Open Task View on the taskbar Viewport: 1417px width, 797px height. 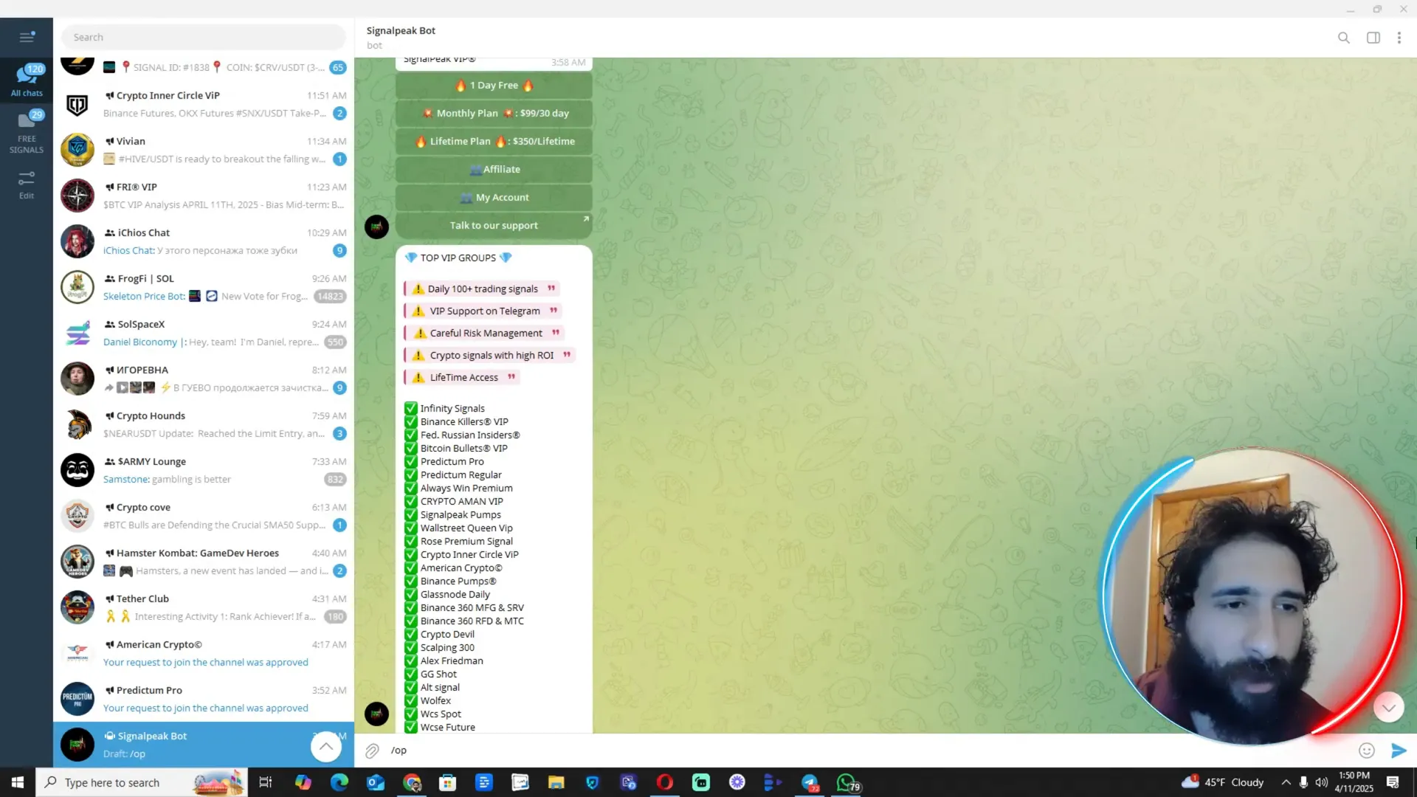pos(266,782)
